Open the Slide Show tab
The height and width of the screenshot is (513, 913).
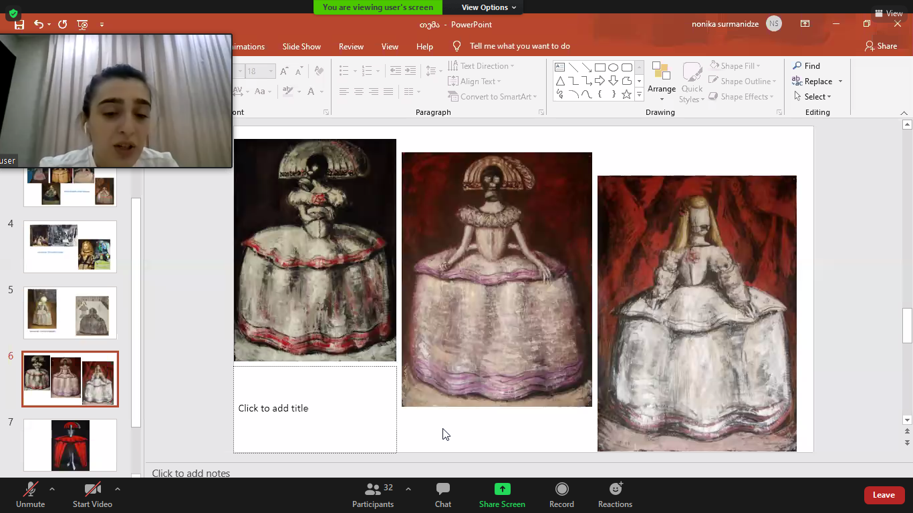[301, 47]
